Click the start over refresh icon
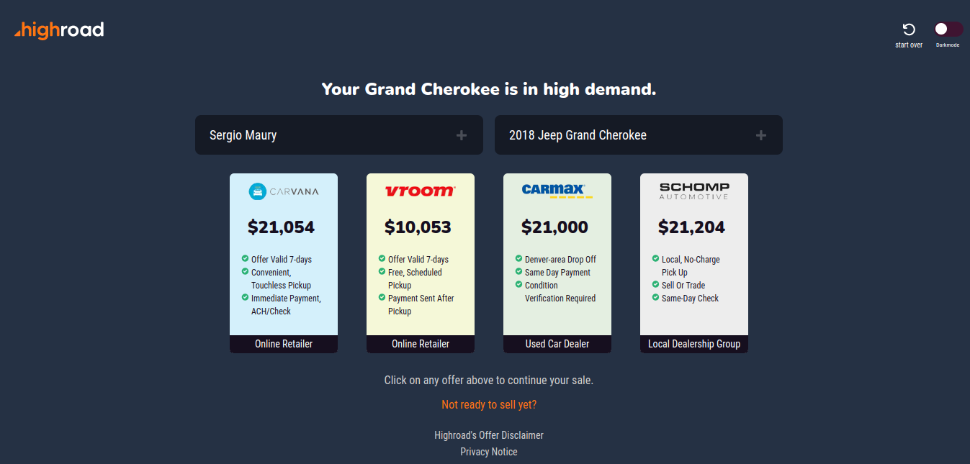Image resolution: width=970 pixels, height=464 pixels. (x=908, y=29)
